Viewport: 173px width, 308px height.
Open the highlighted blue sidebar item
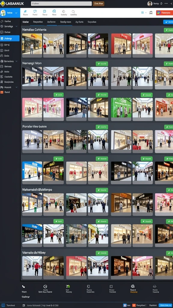click(10, 38)
